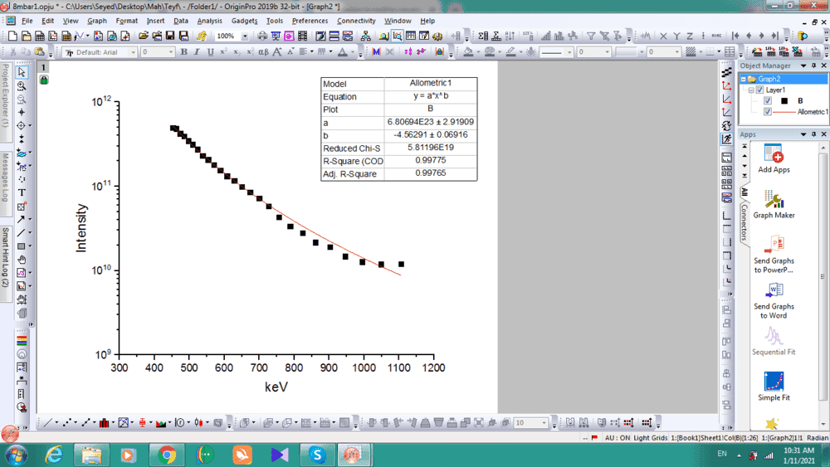Screen dimensions: 830x467
Task: Open the Analysis menu
Action: tap(209, 21)
